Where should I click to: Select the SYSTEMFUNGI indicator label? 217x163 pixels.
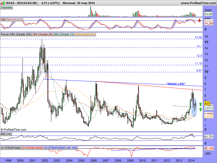coord(11,148)
